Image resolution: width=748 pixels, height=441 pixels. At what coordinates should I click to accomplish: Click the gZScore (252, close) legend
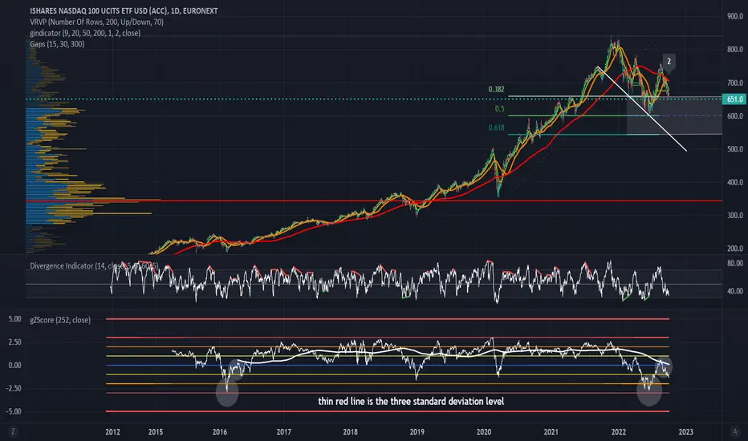[60, 320]
